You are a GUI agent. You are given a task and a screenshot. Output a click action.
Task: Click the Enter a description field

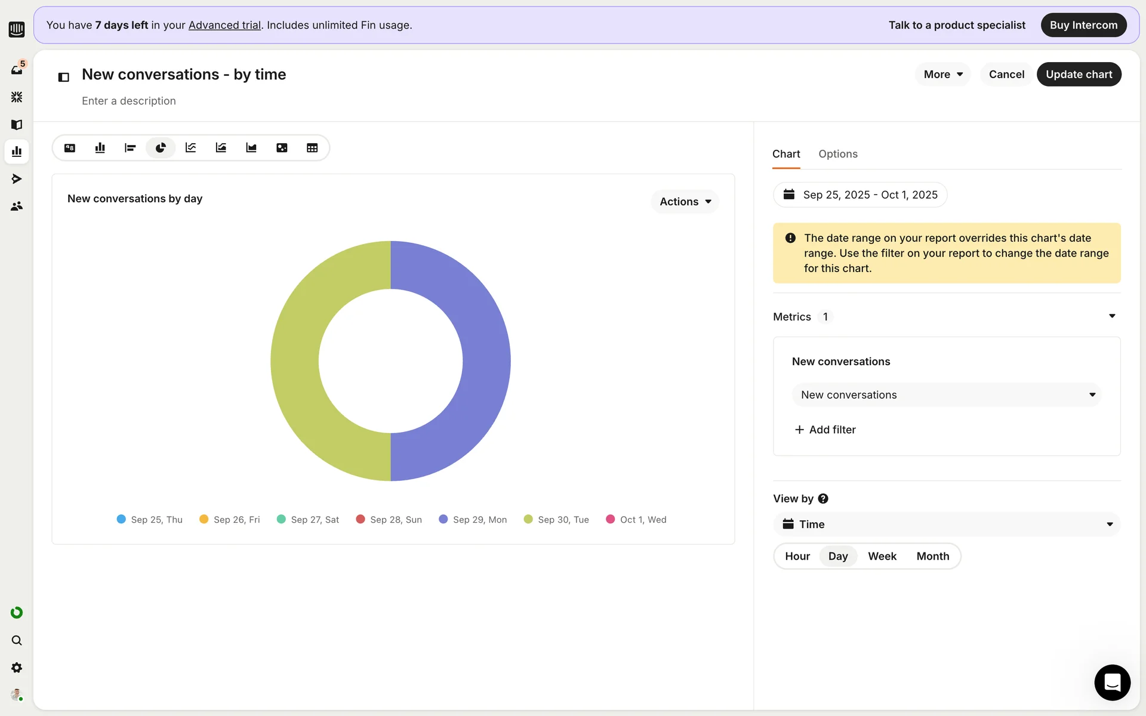[129, 101]
